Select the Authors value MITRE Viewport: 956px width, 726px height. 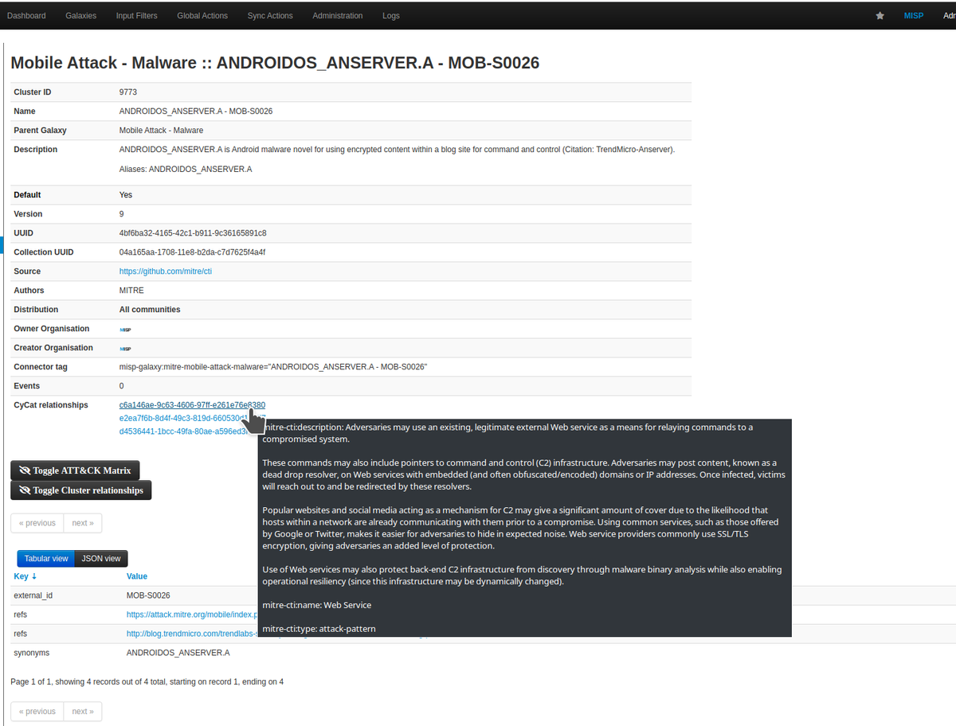click(131, 291)
